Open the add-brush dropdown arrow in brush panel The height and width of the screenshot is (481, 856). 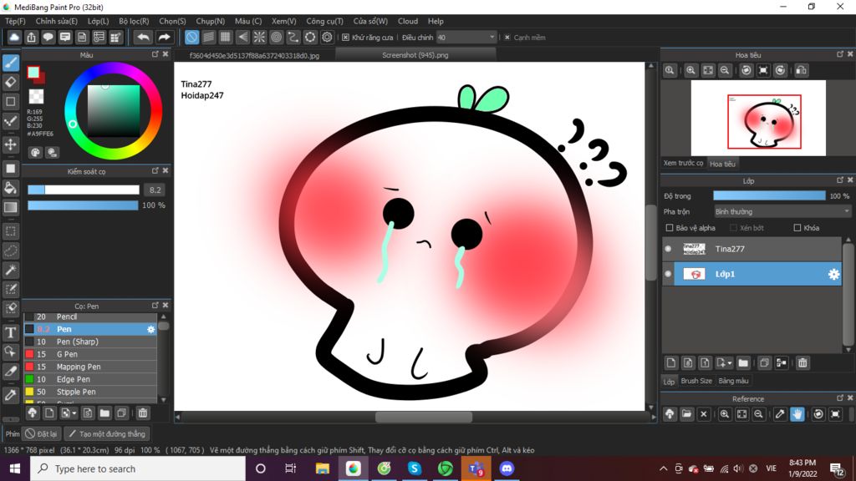click(74, 413)
